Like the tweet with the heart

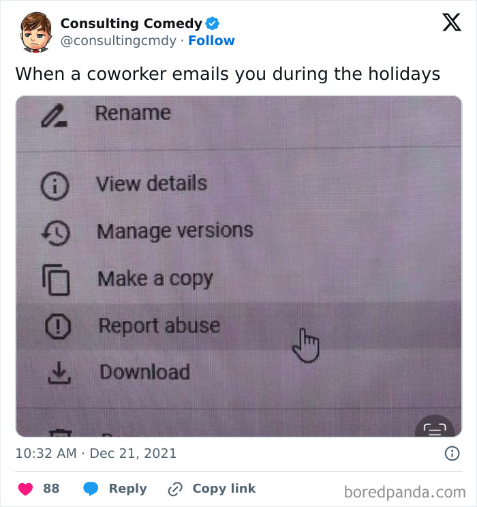click(x=25, y=489)
